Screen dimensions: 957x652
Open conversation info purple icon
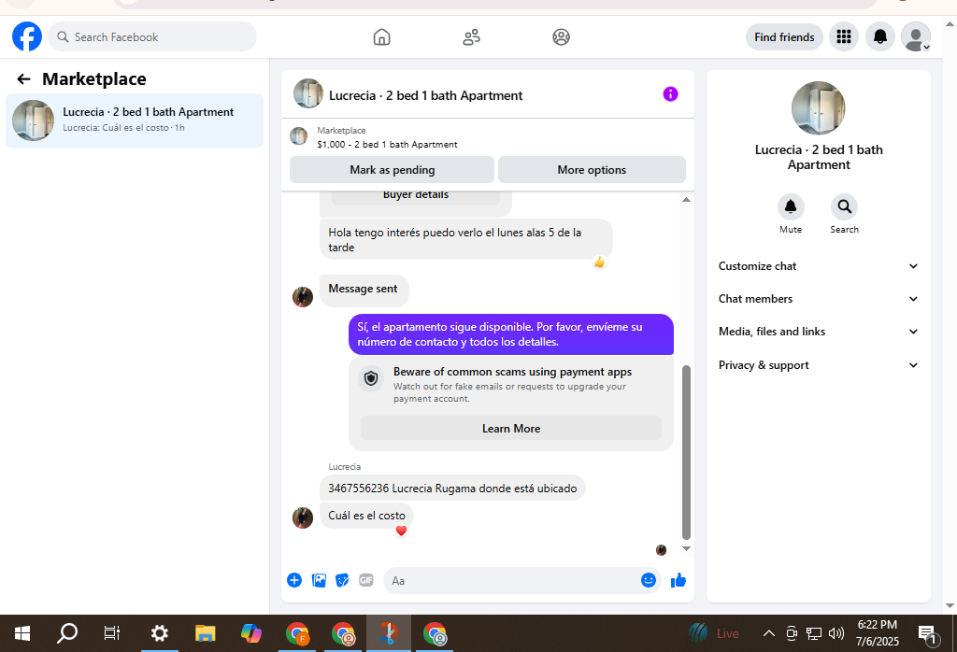click(x=670, y=94)
